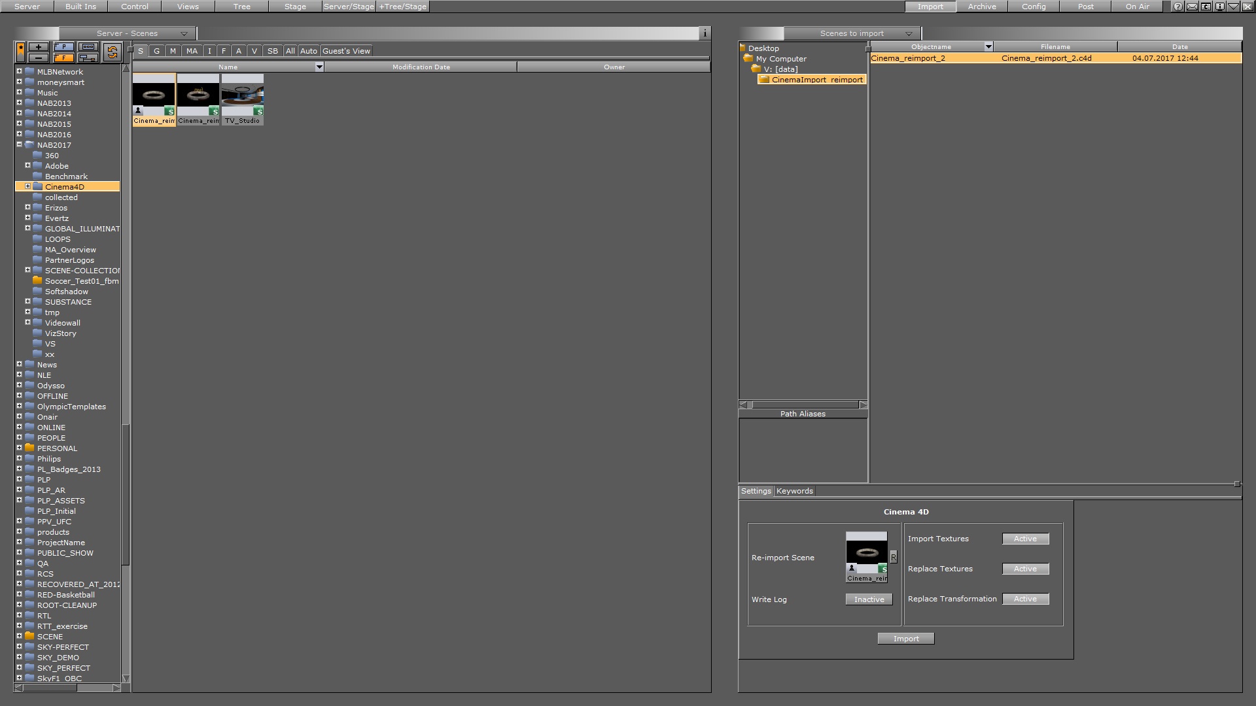Click the Server menu bar item
This screenshot has width=1256, height=706.
coord(25,6)
